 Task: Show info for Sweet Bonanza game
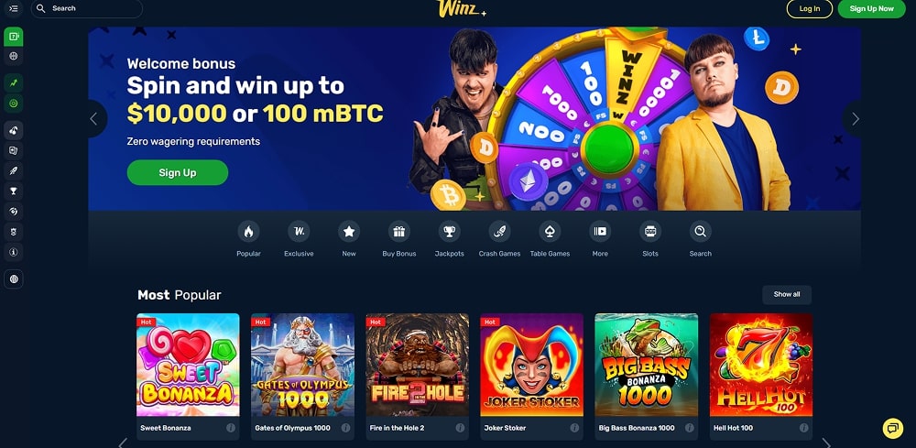pos(231,428)
